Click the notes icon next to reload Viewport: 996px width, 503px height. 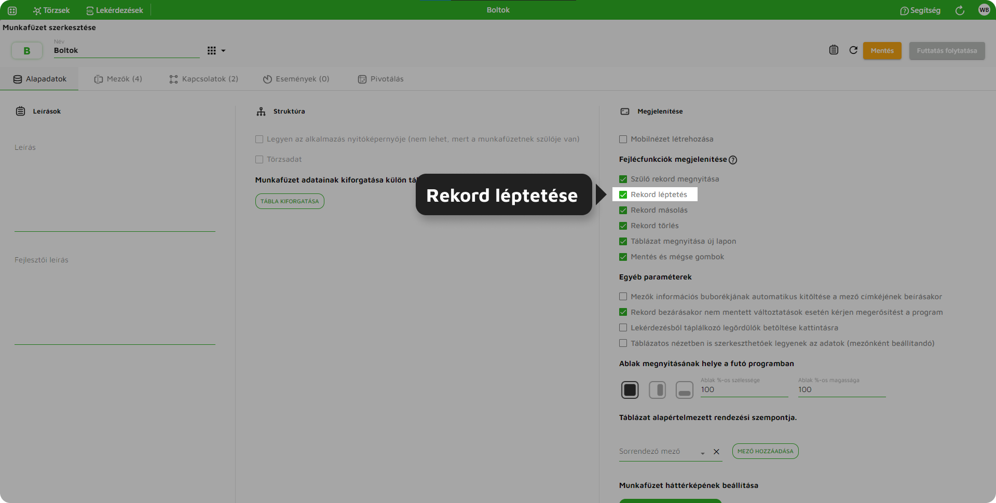click(x=834, y=50)
